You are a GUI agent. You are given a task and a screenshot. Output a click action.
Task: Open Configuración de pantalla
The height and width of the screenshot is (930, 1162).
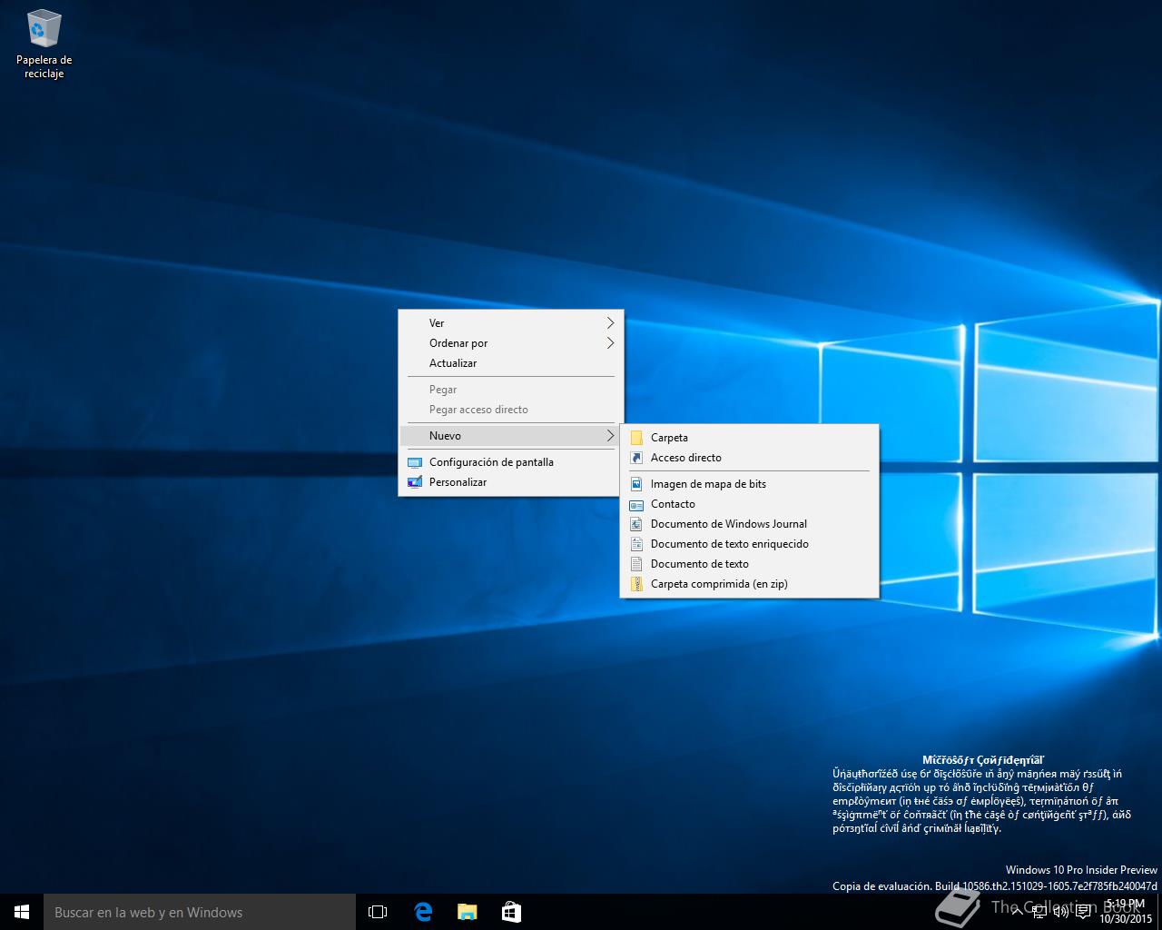pos(511,462)
